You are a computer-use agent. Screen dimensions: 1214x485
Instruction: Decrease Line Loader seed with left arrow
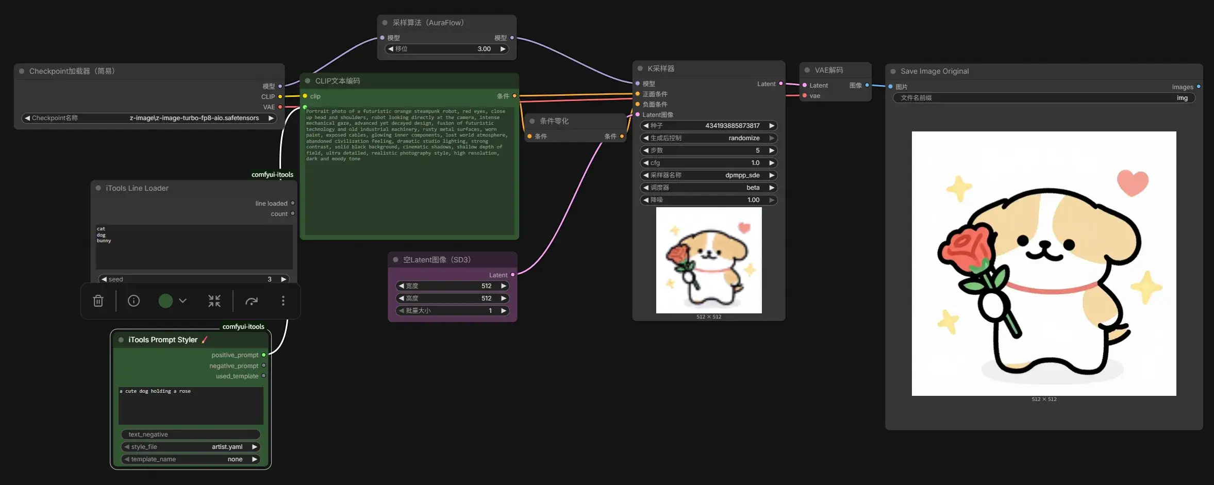(x=104, y=279)
